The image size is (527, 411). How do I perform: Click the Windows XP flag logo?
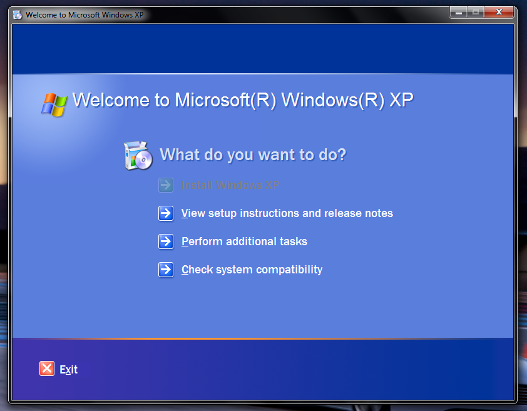54,105
